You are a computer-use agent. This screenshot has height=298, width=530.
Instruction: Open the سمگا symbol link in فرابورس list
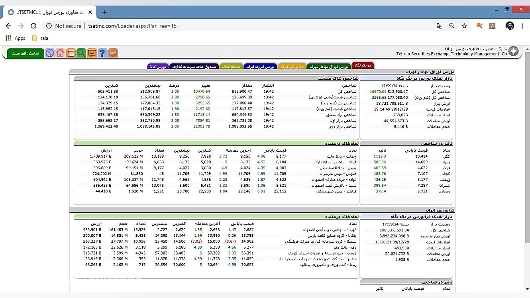321,241
